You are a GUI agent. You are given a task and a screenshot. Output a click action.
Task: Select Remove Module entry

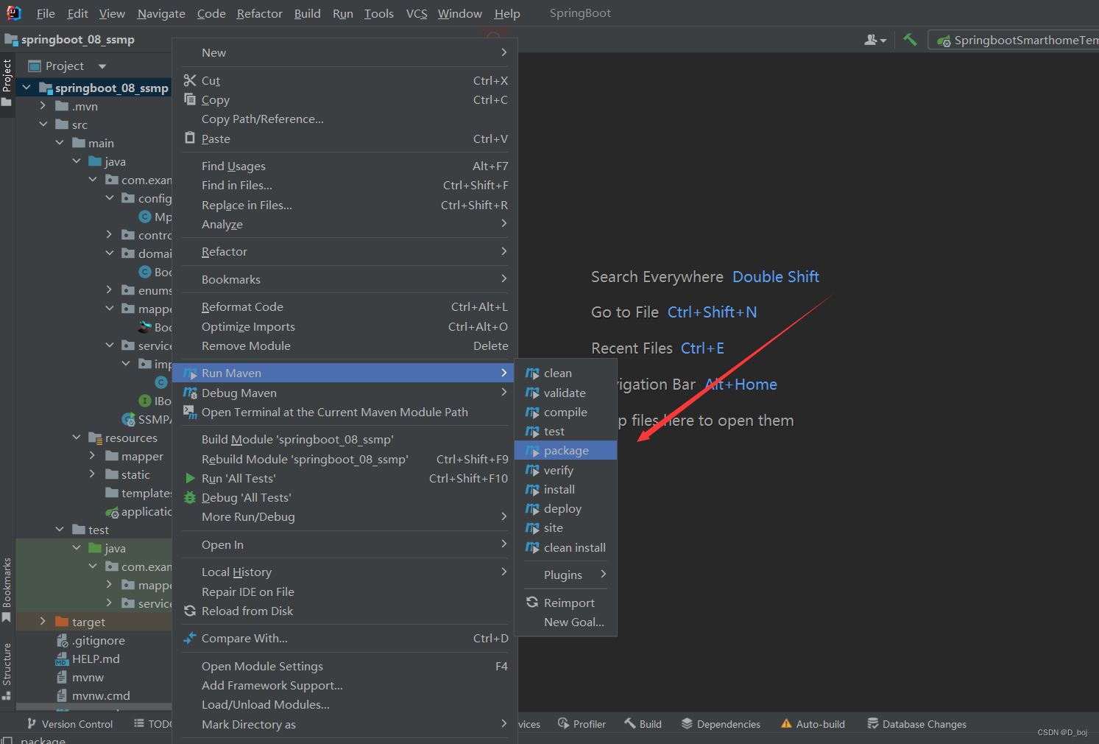click(344, 346)
